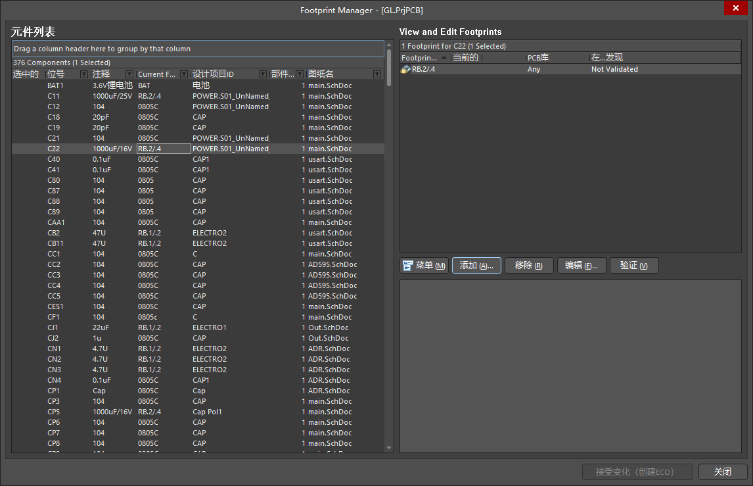
Task: Select the BAT1 component row
Action: point(56,85)
